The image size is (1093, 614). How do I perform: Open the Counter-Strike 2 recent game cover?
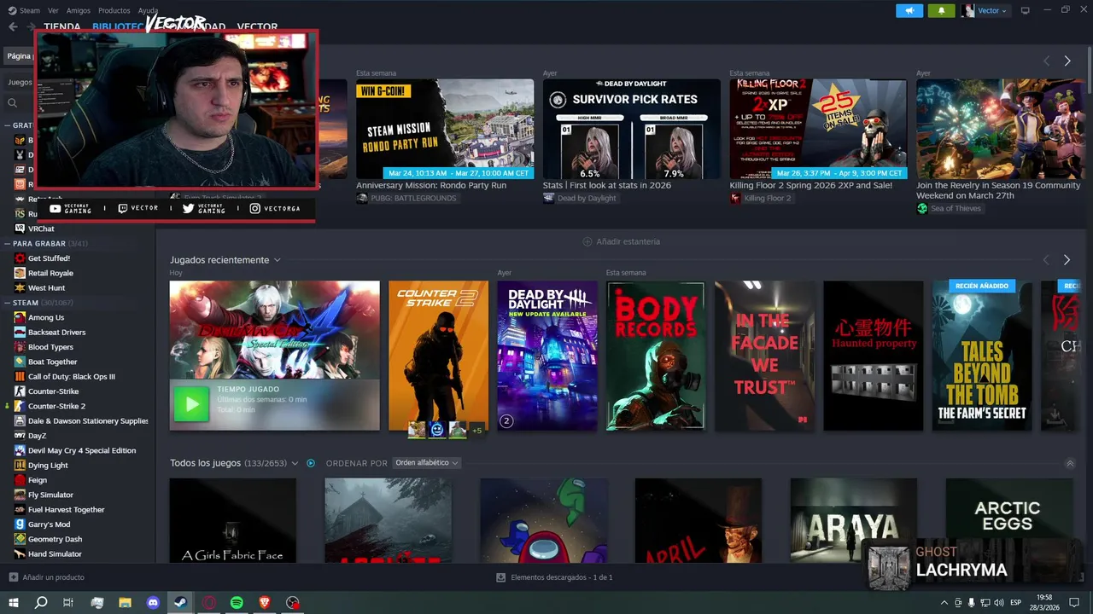[x=439, y=356]
